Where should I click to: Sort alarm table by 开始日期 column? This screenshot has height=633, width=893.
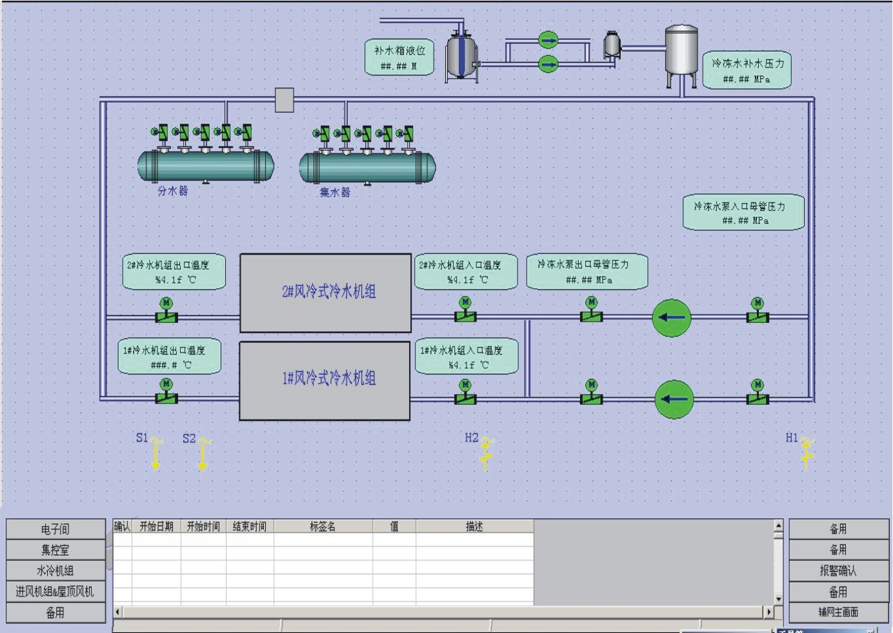pyautogui.click(x=156, y=527)
